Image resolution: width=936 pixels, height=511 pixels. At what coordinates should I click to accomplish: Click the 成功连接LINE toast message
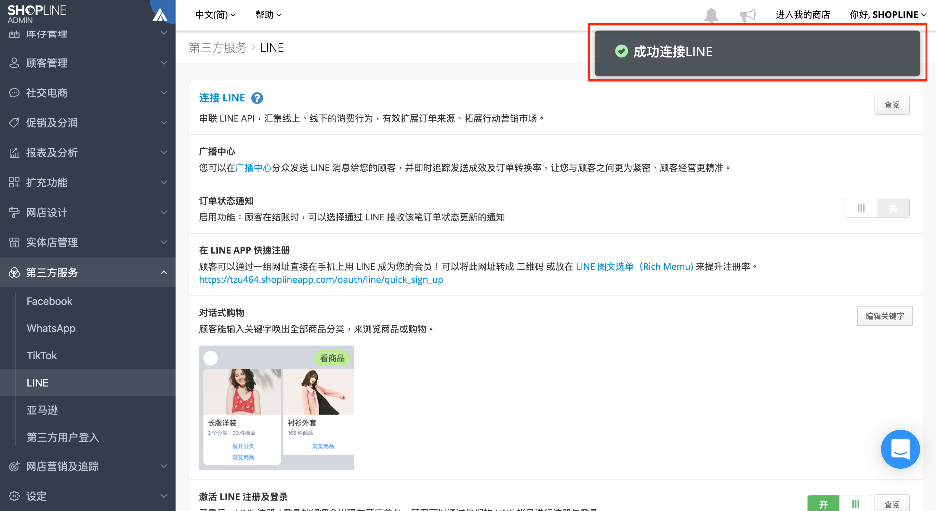[x=757, y=53]
